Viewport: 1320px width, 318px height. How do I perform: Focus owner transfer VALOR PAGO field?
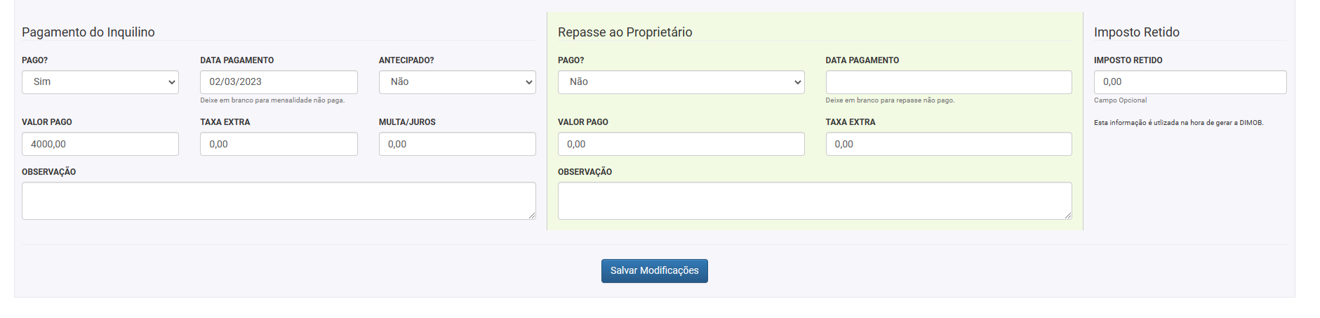[681, 144]
